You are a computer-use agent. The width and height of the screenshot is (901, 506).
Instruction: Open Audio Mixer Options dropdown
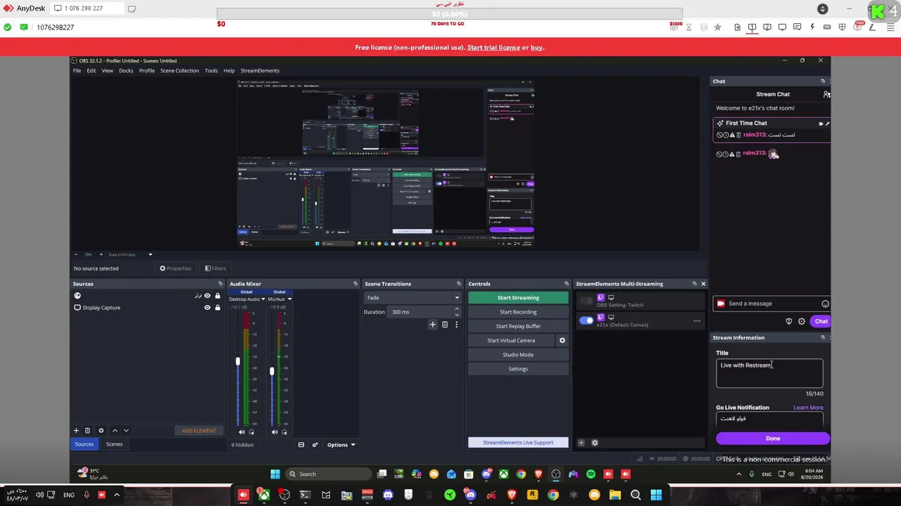coord(341,444)
